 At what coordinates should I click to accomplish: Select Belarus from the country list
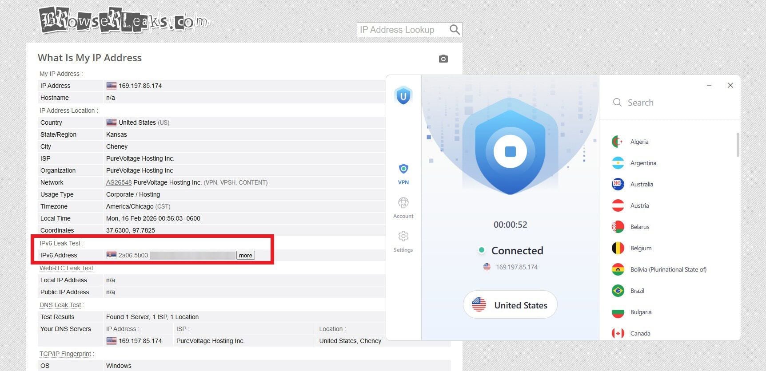[640, 227]
